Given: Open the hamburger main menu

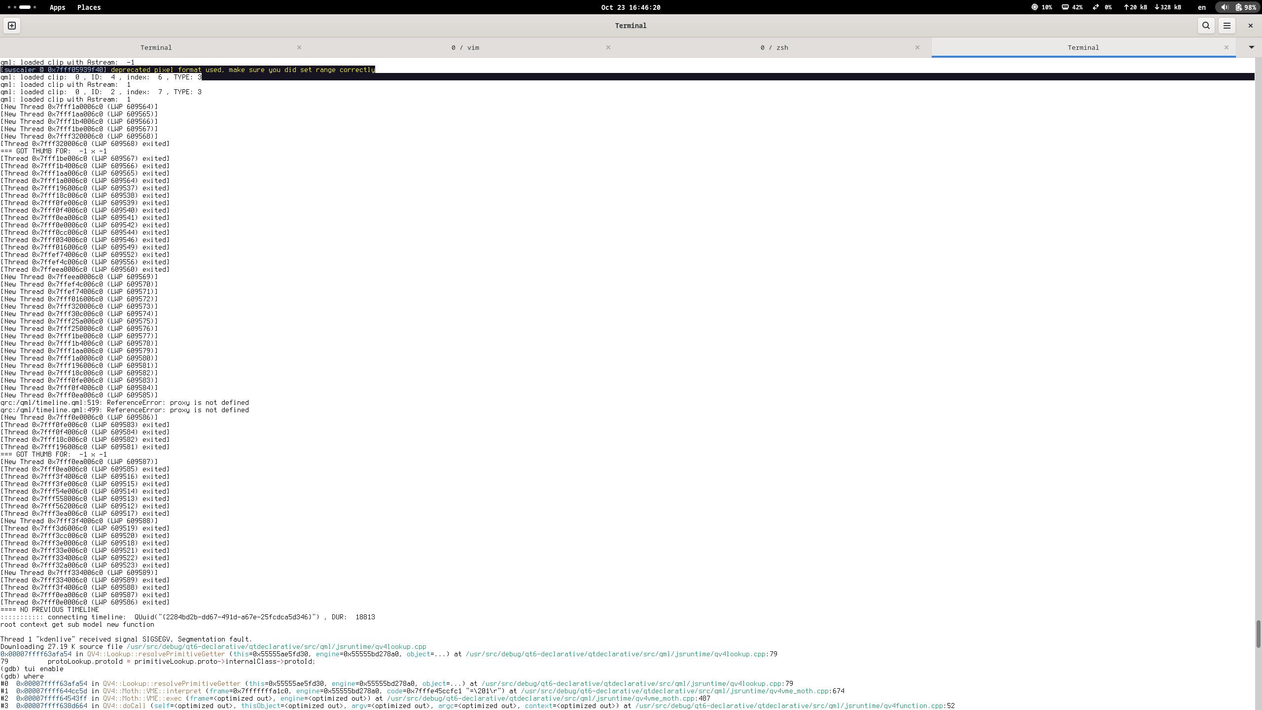Looking at the screenshot, I should click(x=1227, y=26).
